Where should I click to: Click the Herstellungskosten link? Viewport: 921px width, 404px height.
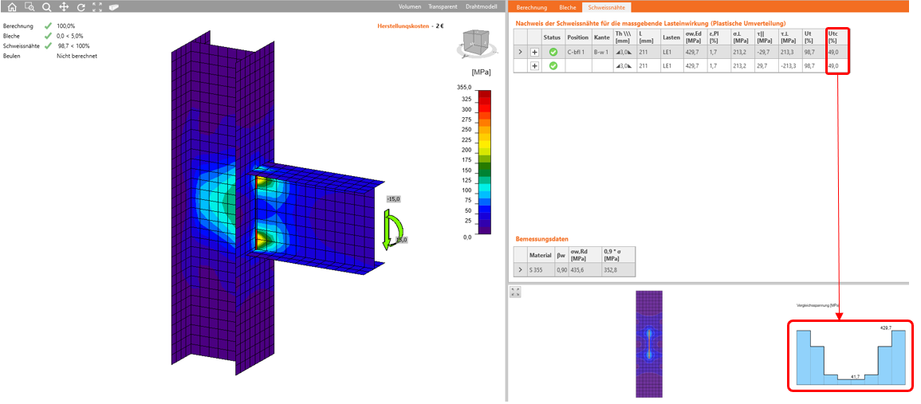point(404,26)
